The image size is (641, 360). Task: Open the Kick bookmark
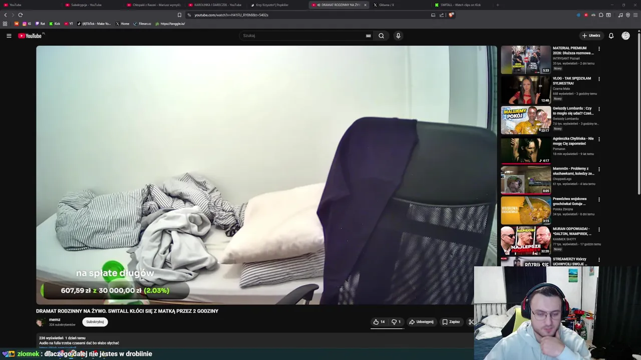pyautogui.click(x=55, y=23)
